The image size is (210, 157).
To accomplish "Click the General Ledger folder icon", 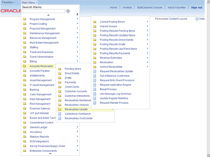I will 25,127.
